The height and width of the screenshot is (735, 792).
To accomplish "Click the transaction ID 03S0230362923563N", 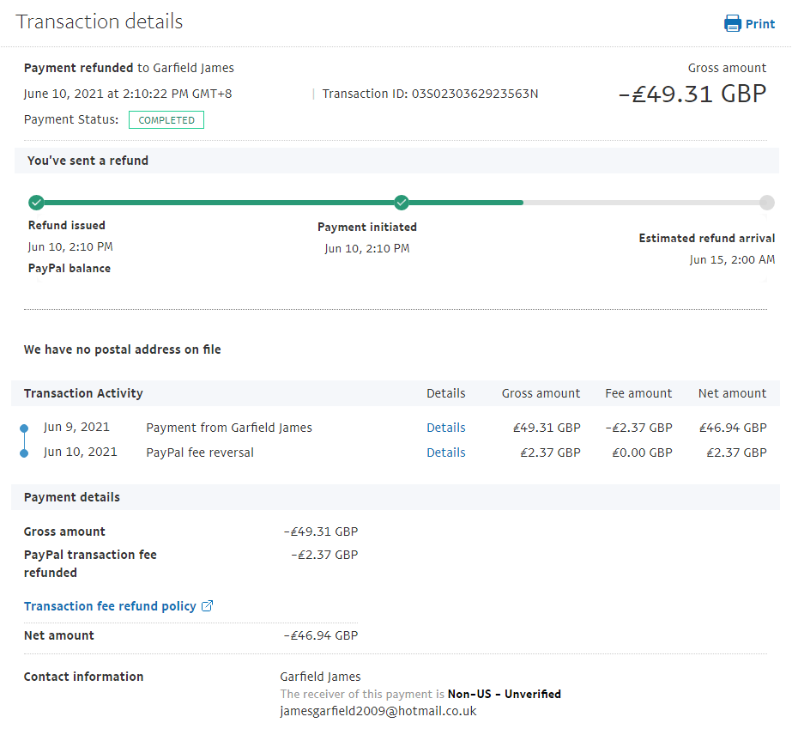I will [475, 94].
